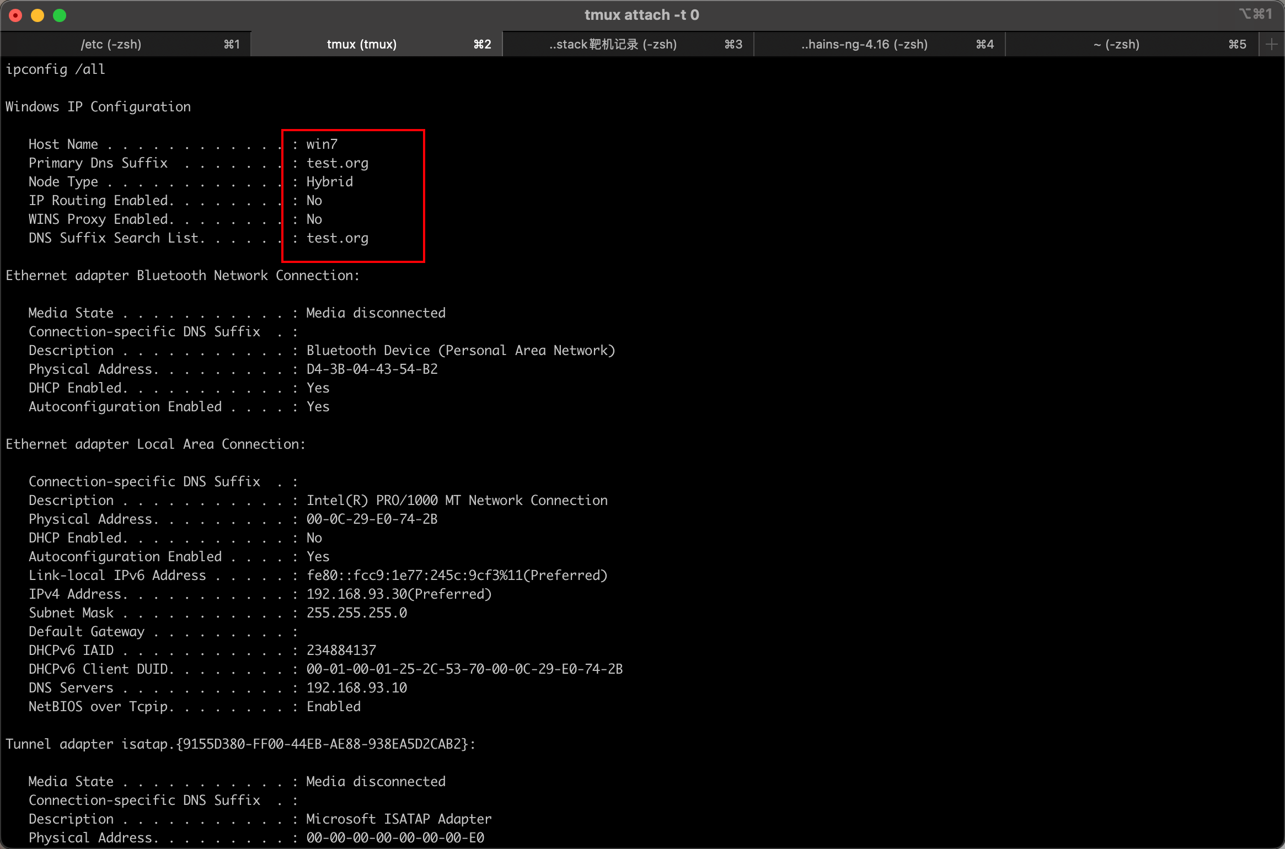Minimize window using yellow button
The image size is (1285, 849).
(38, 15)
